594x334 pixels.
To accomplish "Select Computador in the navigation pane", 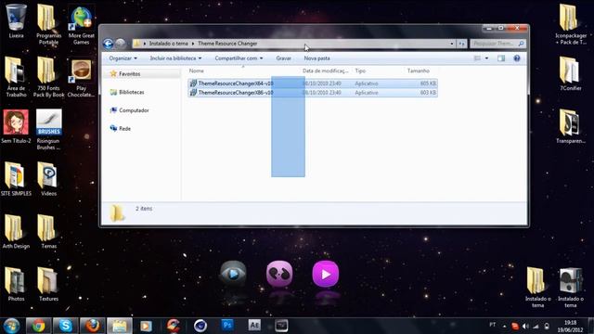I will 134,110.
